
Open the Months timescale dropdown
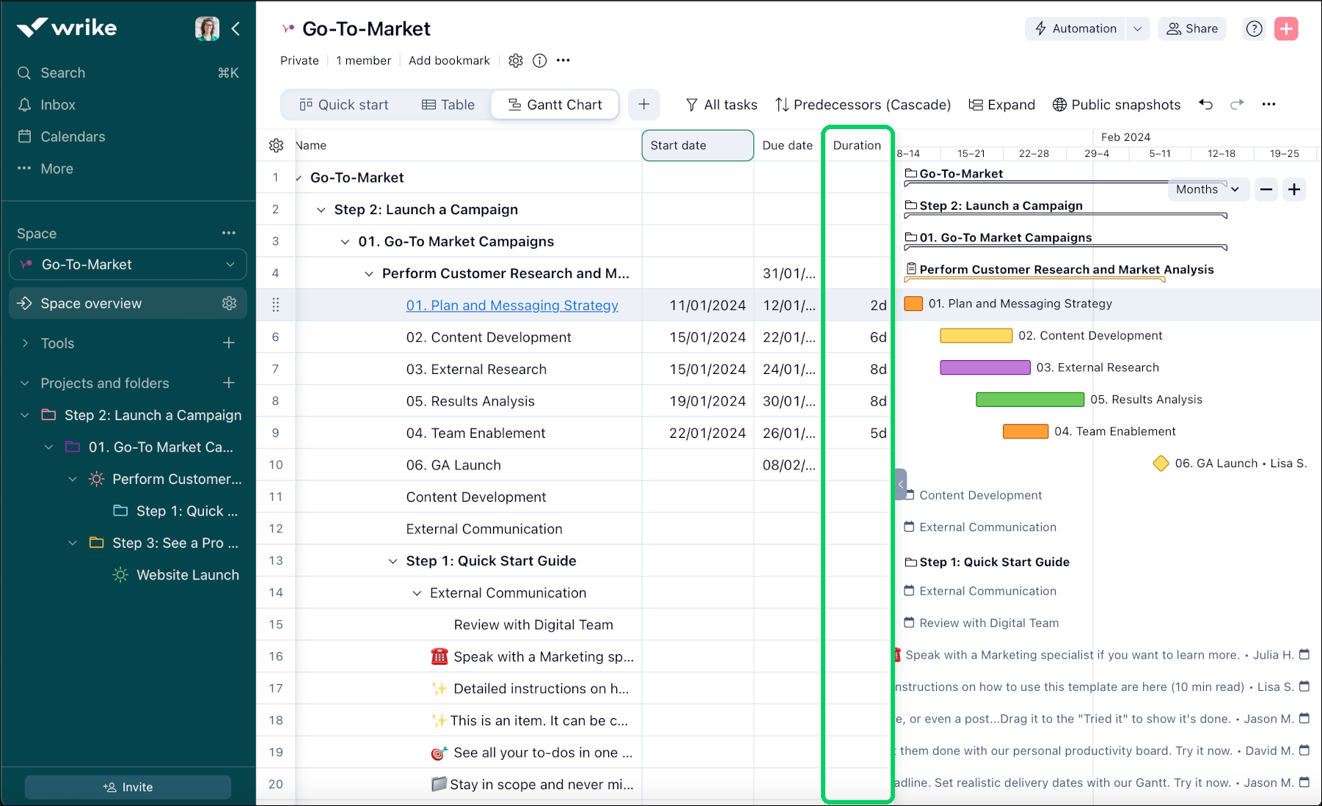(x=1207, y=189)
